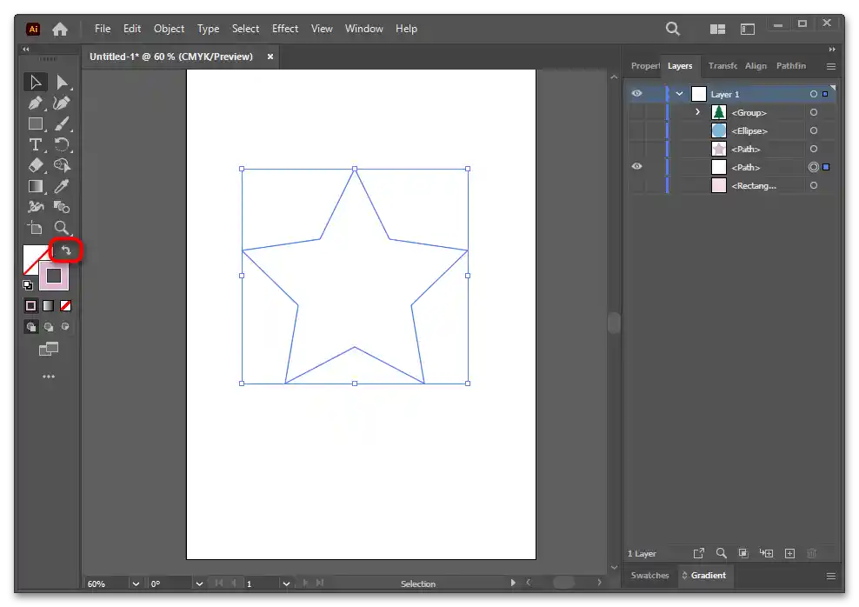This screenshot has width=859, height=607.
Task: Choose the Zoom tool in toolbar
Action: click(62, 228)
